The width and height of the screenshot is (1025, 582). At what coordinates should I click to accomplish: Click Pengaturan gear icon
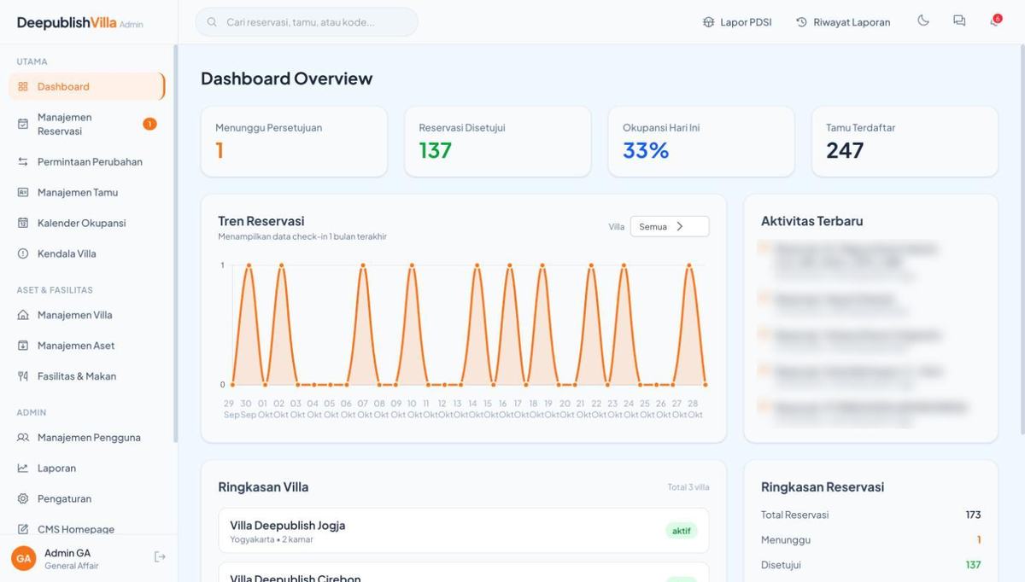[23, 498]
